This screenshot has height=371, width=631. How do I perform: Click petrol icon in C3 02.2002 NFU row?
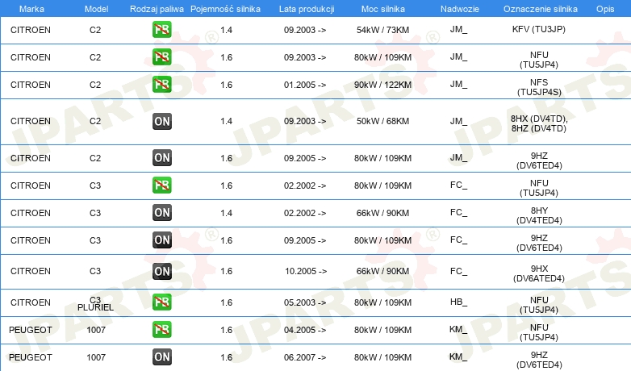coord(161,185)
